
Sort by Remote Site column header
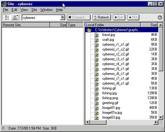[x=26, y=25]
